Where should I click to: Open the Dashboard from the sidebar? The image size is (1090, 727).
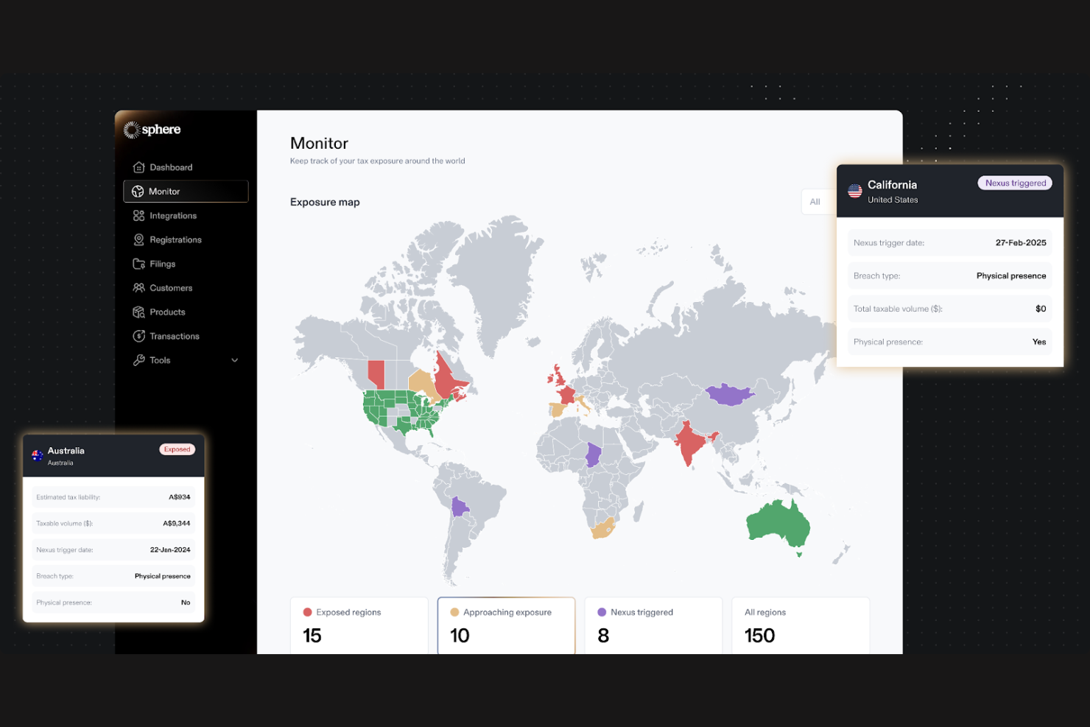(139, 167)
